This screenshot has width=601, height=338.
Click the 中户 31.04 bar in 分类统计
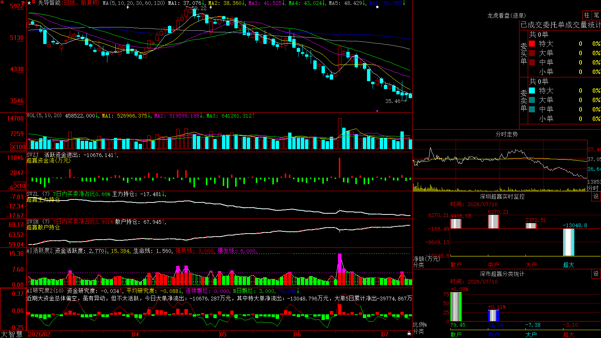pos(494,315)
